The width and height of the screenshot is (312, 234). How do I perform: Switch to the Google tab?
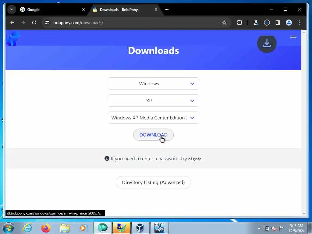(x=52, y=9)
